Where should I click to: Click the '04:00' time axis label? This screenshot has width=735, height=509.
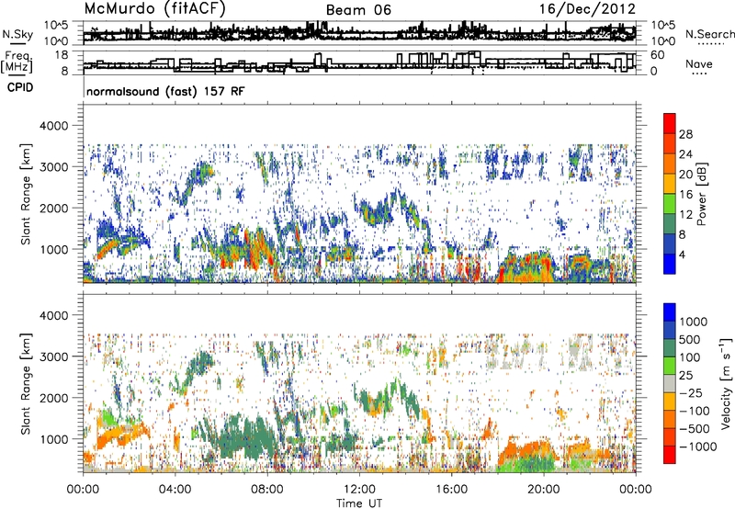(175, 490)
